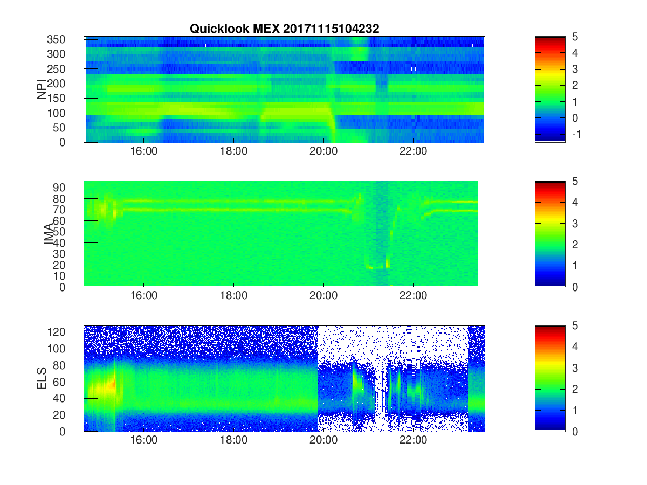Click inside the IMA spectrogram plot

[x=285, y=234]
